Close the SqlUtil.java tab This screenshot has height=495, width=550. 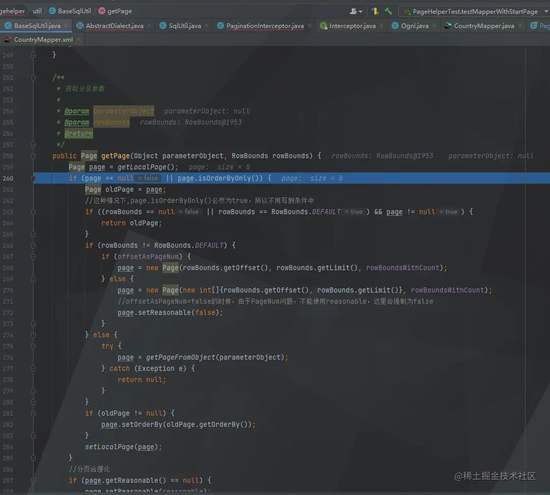[x=207, y=25]
